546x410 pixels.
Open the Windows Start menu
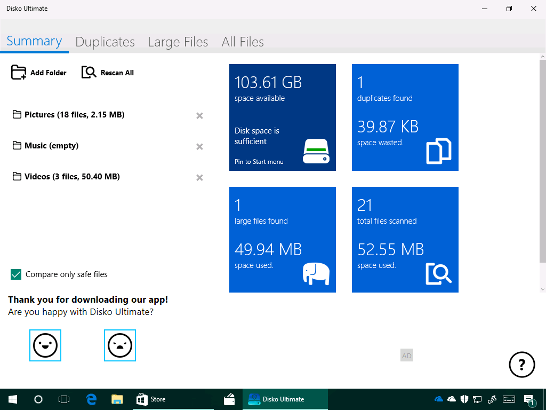point(13,399)
